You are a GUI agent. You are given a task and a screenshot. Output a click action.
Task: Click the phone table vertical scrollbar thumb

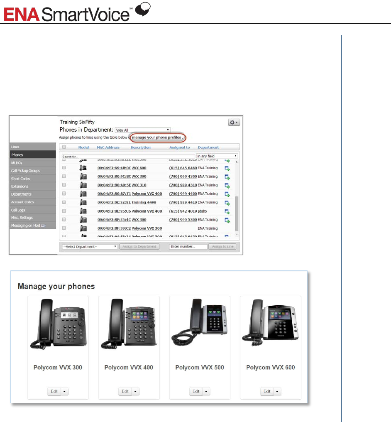(237, 213)
